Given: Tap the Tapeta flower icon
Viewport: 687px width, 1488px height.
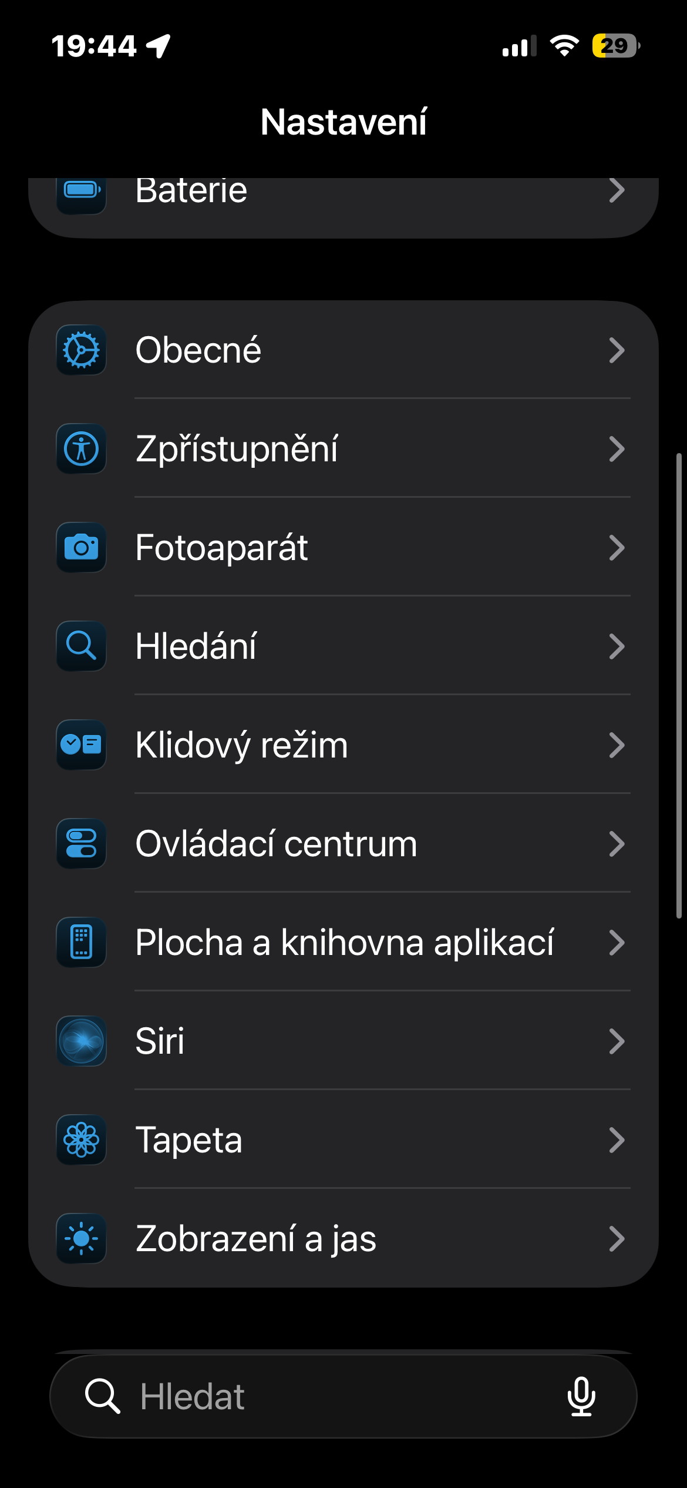Looking at the screenshot, I should click(81, 1140).
